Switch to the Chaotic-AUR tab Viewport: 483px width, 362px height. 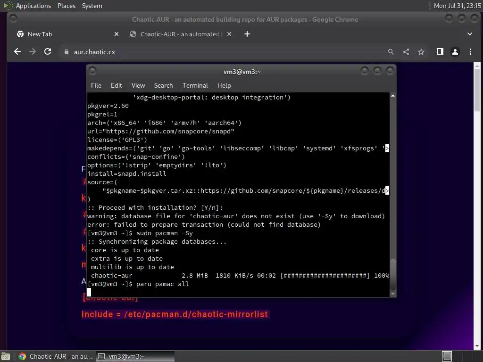coord(180,34)
